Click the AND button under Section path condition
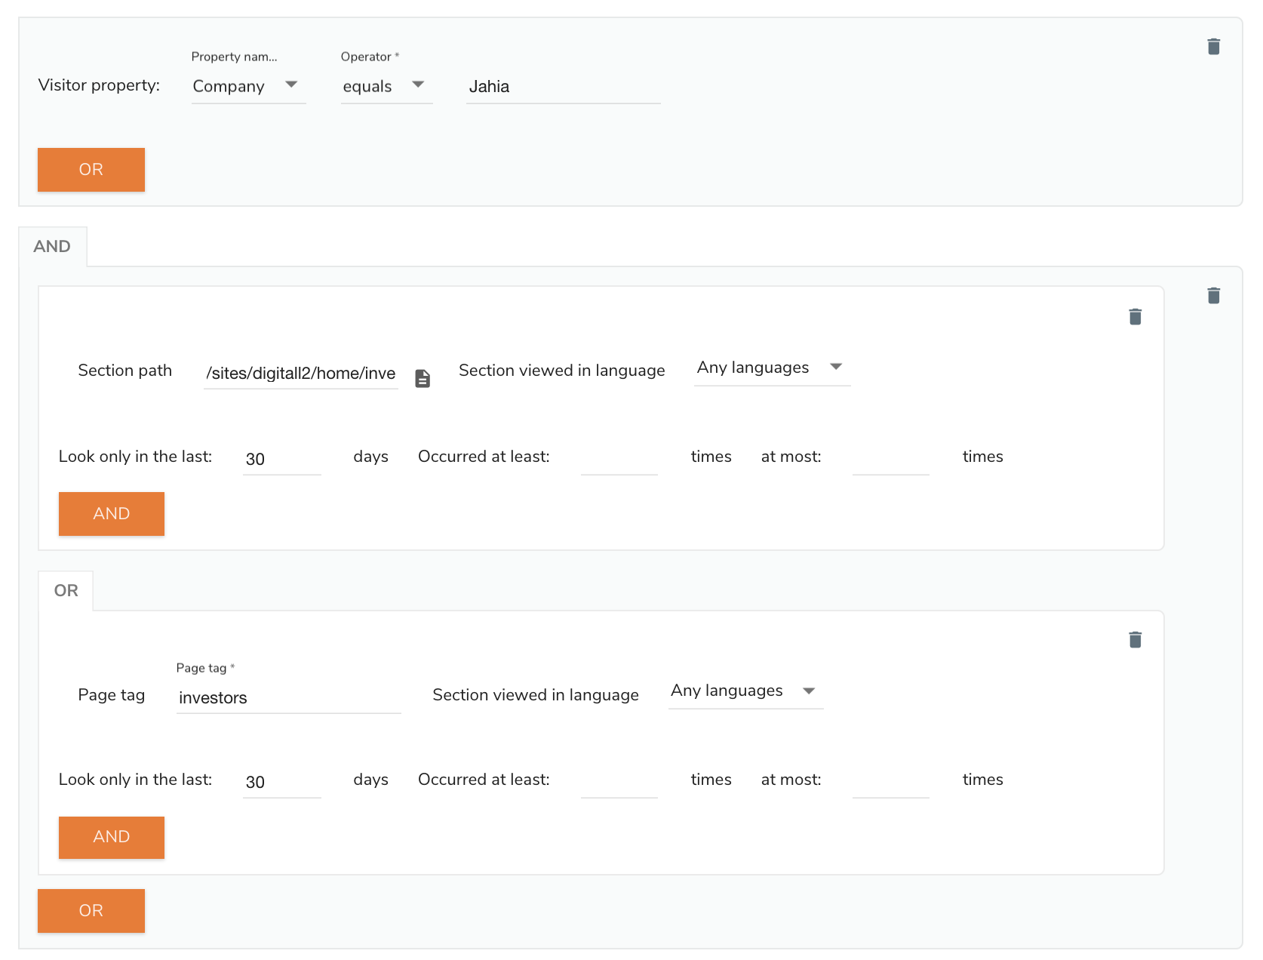This screenshot has height=960, width=1263. click(112, 513)
